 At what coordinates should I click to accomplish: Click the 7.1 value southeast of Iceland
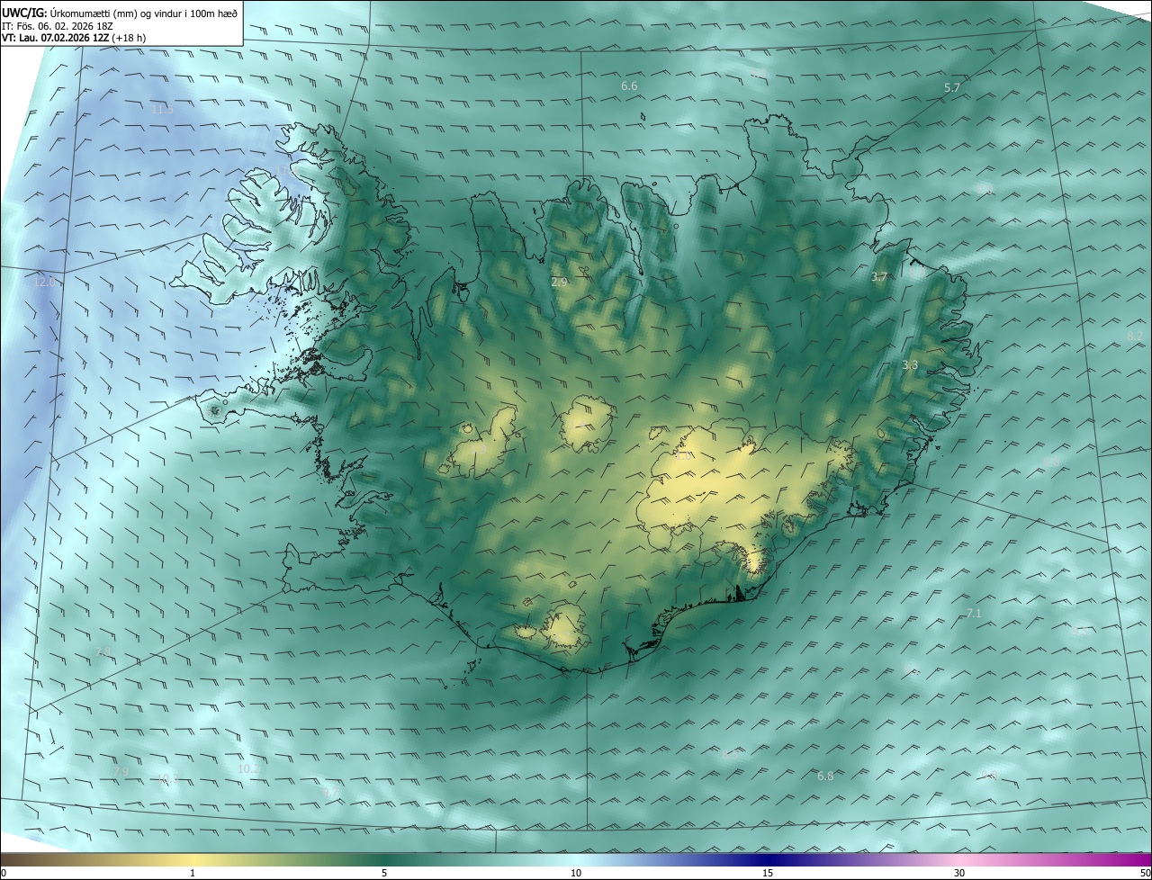pyautogui.click(x=974, y=613)
